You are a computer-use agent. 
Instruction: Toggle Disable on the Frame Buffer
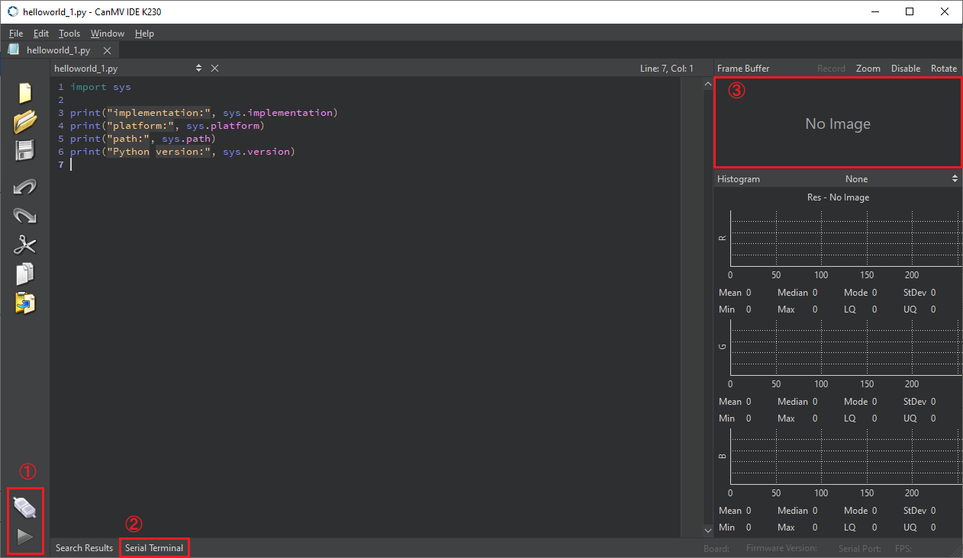pos(906,69)
